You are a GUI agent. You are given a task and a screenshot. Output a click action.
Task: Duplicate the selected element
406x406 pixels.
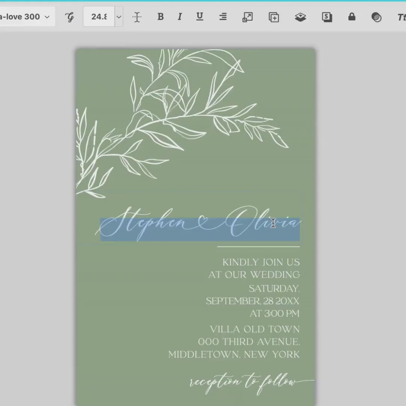[274, 17]
